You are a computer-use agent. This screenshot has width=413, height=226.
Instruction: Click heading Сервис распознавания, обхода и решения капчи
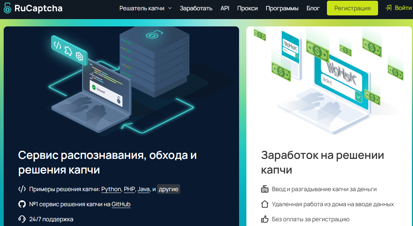pos(107,163)
